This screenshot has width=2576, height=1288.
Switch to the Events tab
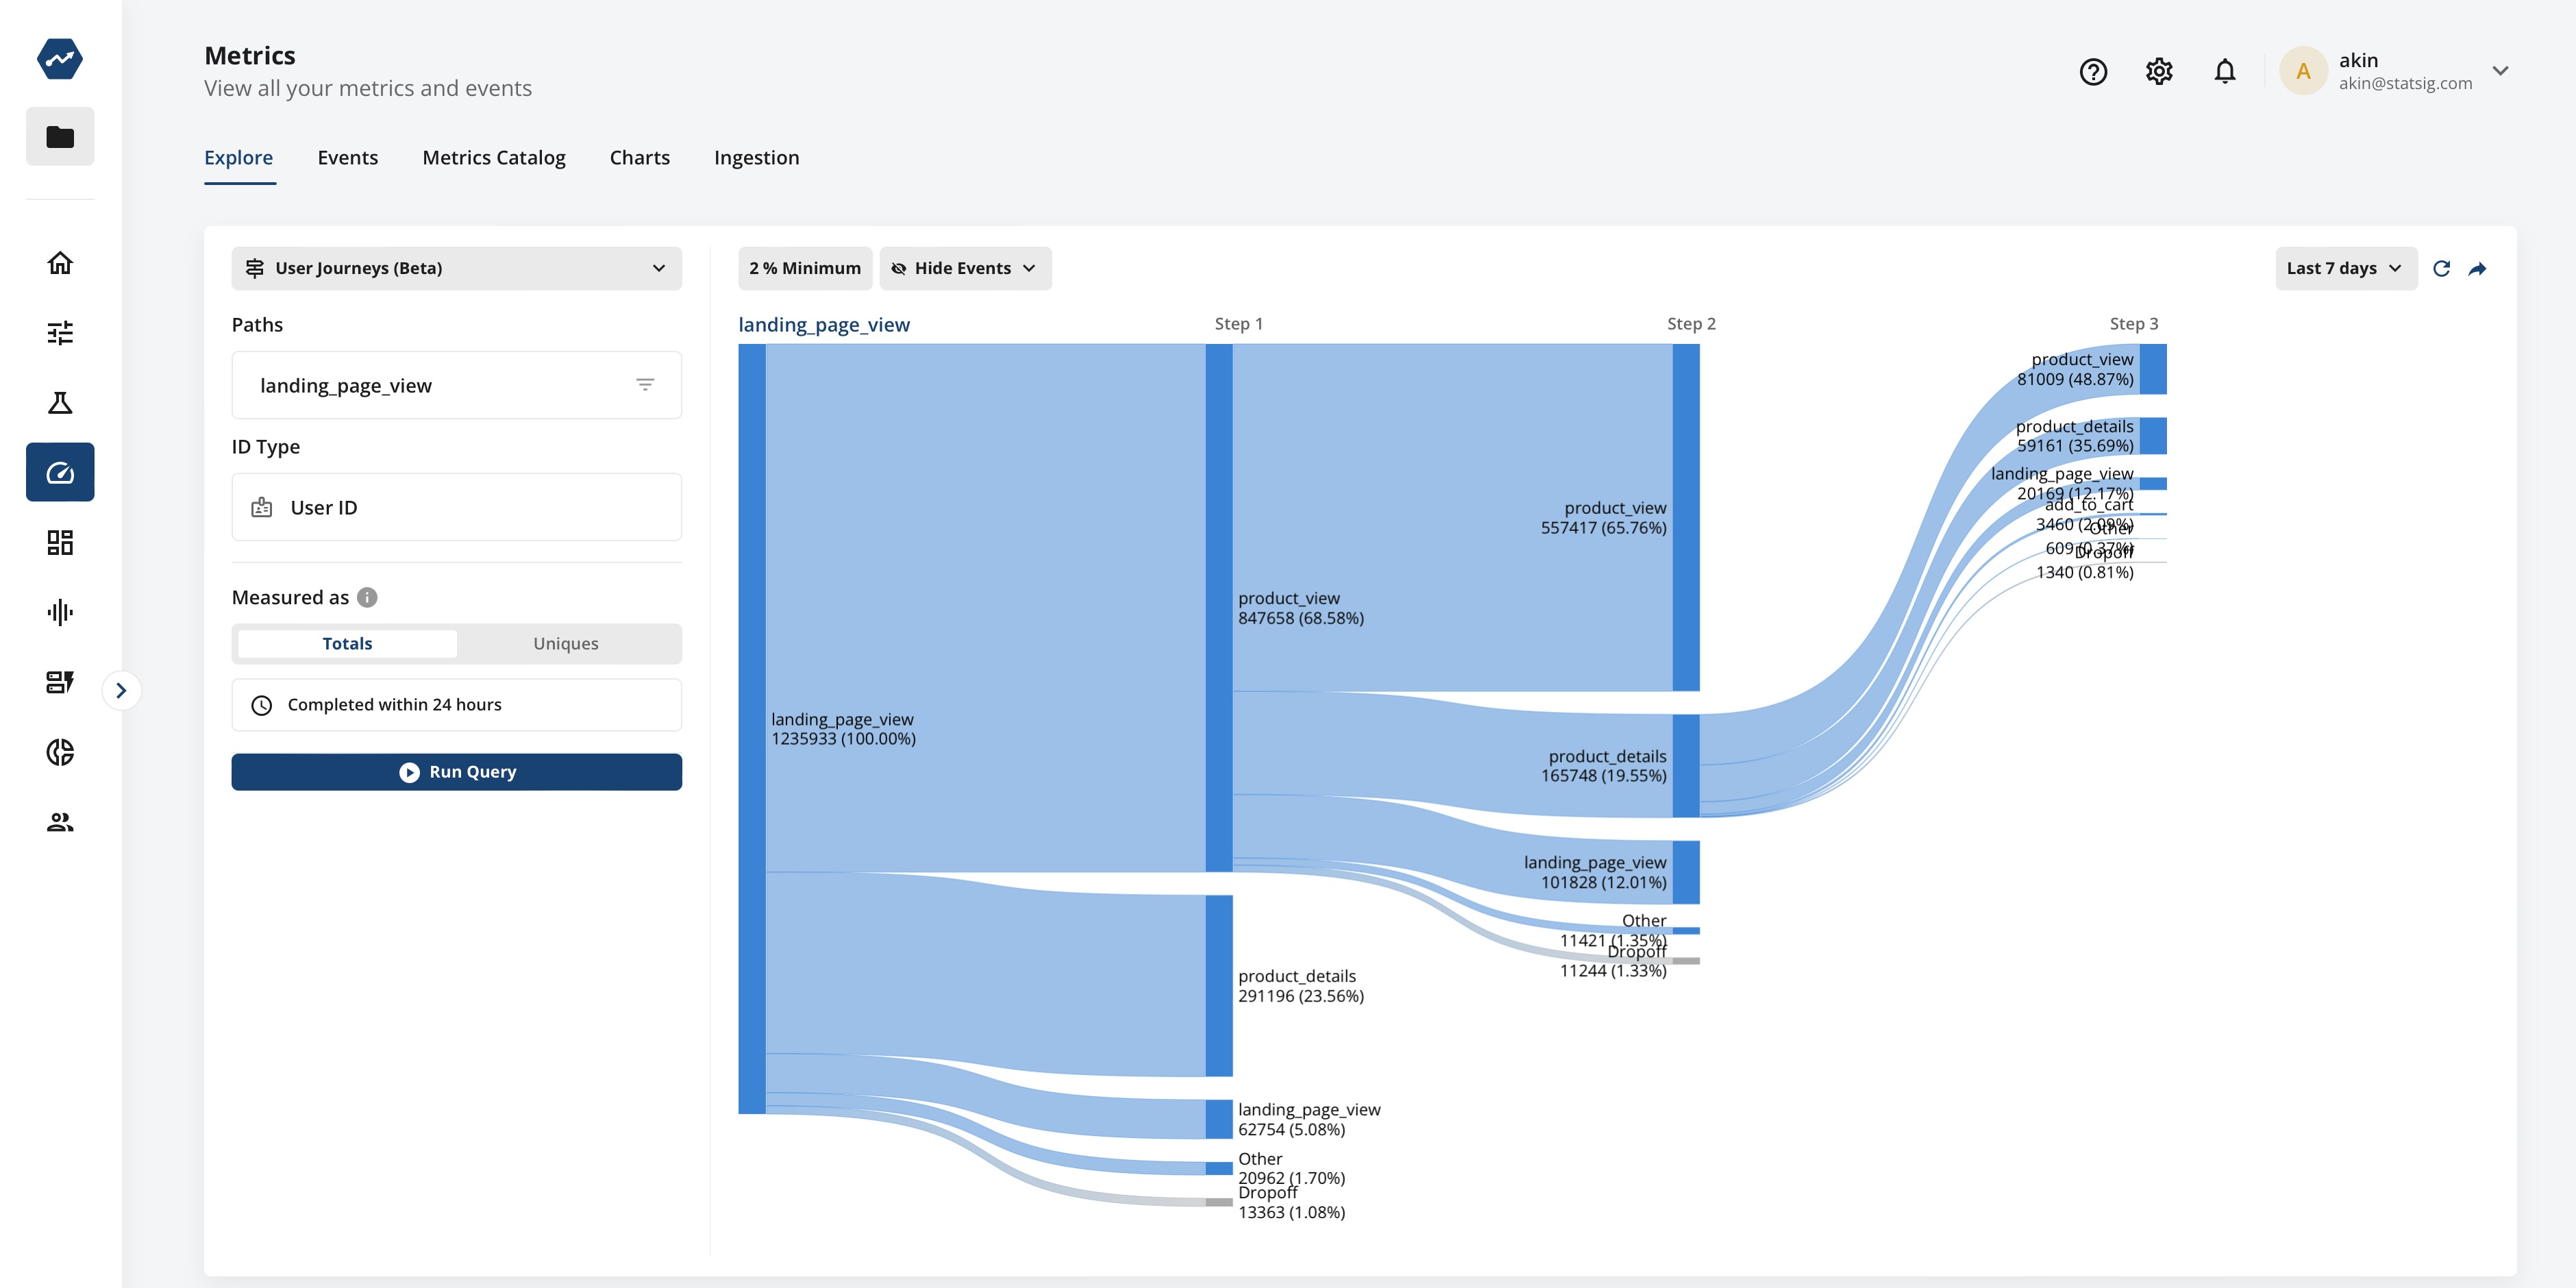point(348,157)
